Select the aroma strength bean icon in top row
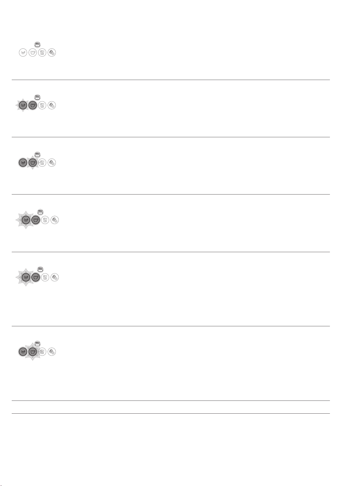342x486 pixels. click(52, 53)
